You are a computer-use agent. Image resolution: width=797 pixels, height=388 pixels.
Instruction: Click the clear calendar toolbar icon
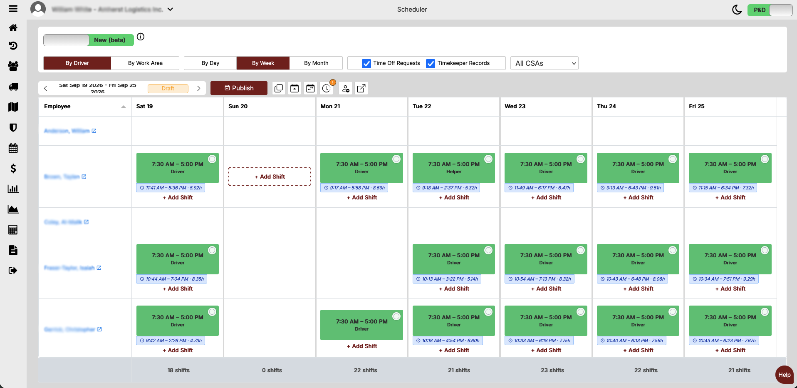click(295, 88)
